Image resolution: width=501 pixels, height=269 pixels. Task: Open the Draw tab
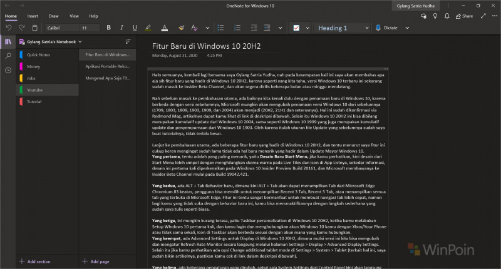coord(53,16)
